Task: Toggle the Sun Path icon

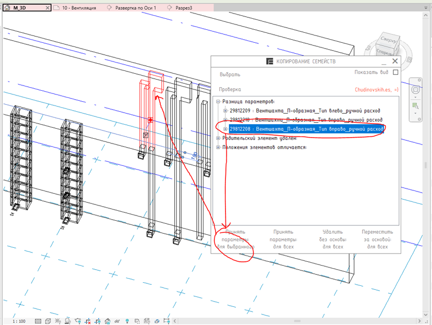Action: (x=58, y=321)
